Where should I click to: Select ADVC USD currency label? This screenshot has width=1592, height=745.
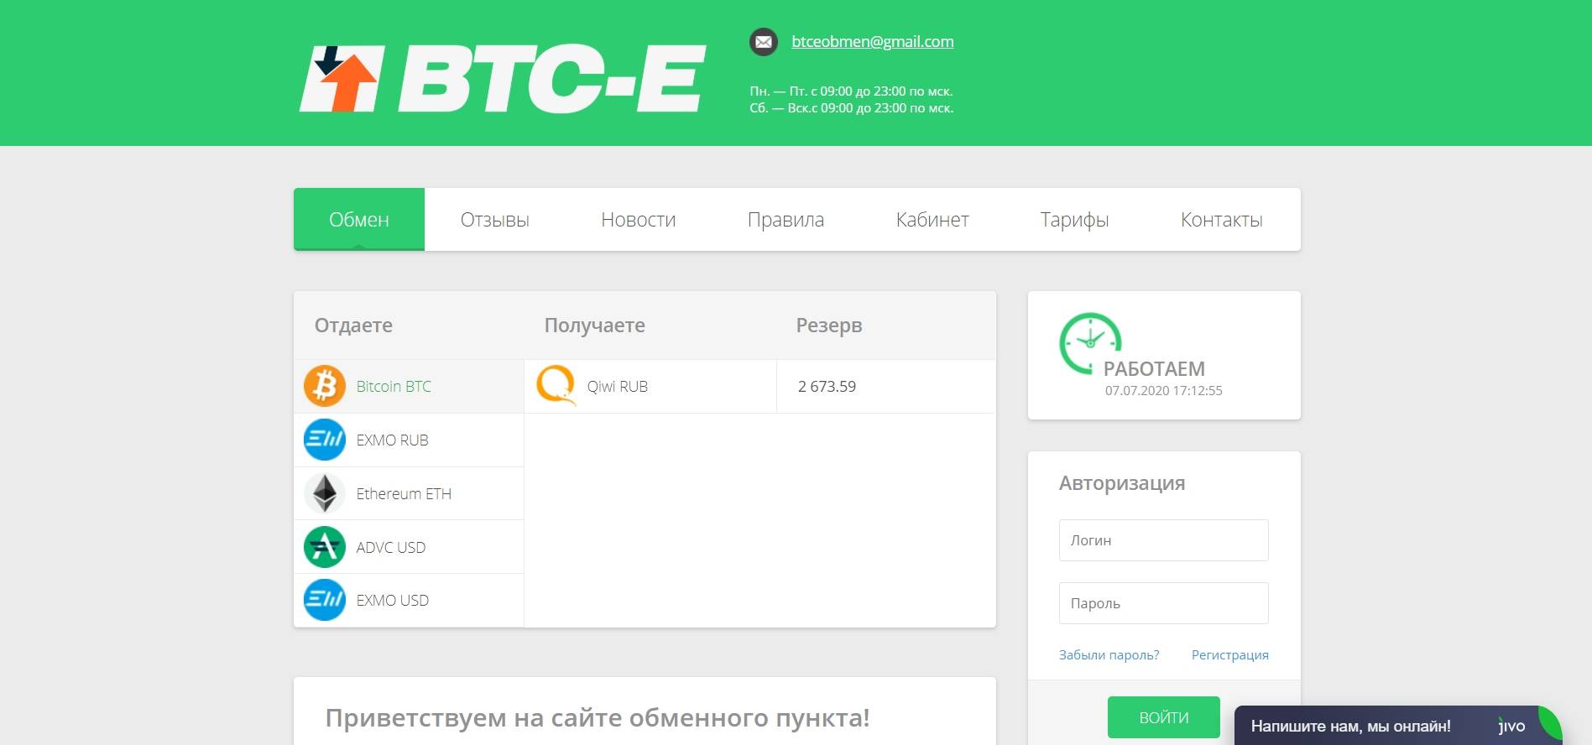(391, 548)
